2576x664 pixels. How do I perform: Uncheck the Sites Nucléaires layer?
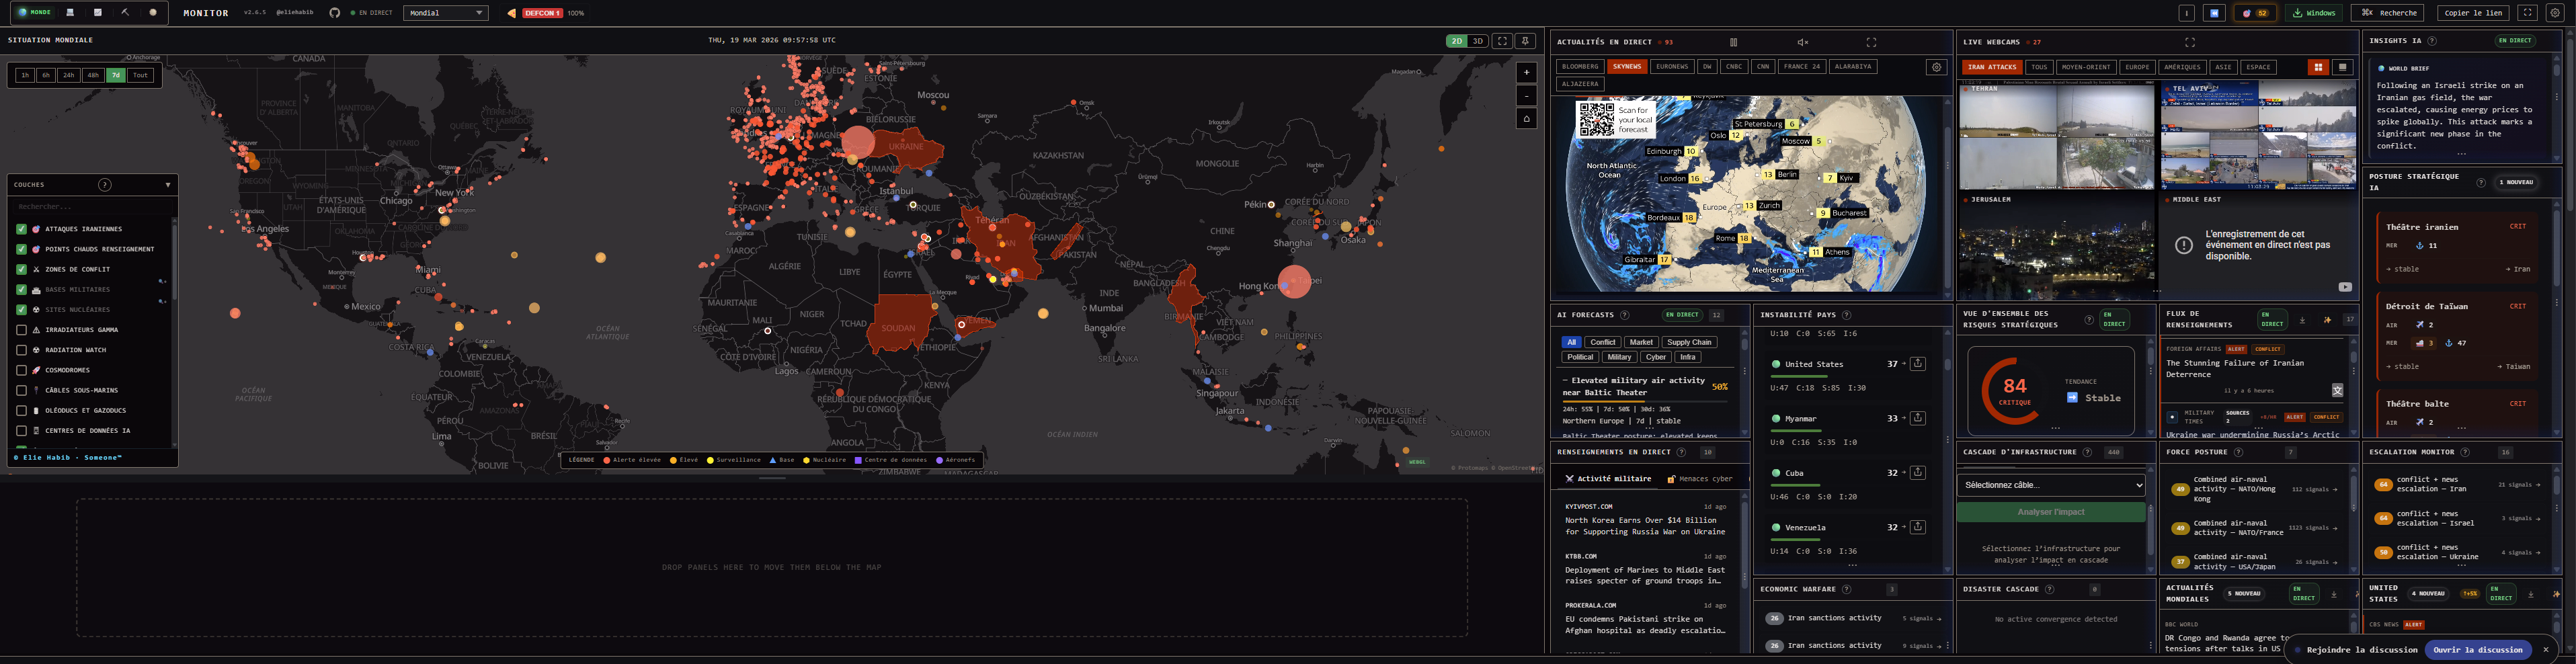pos(21,309)
